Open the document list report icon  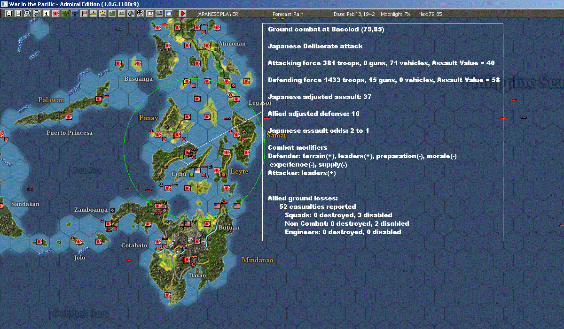pyautogui.click(x=18, y=14)
